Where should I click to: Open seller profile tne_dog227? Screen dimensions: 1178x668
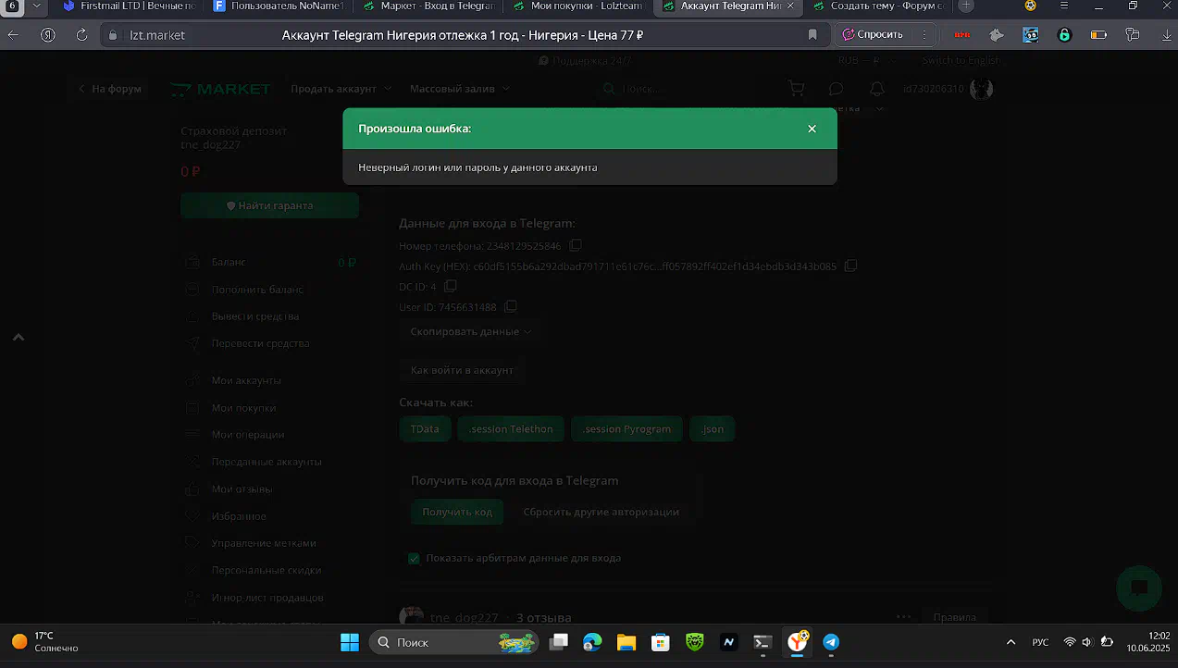(465, 617)
